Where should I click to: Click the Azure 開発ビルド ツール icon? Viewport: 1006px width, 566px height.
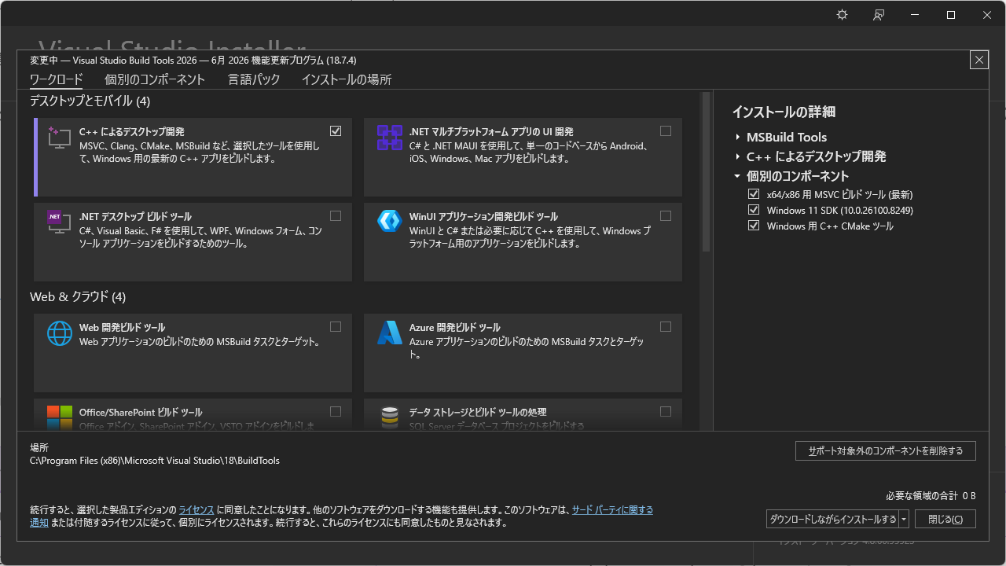[x=390, y=333]
